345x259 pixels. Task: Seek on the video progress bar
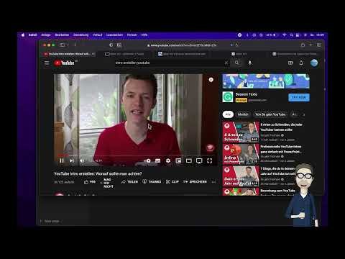(x=137, y=155)
